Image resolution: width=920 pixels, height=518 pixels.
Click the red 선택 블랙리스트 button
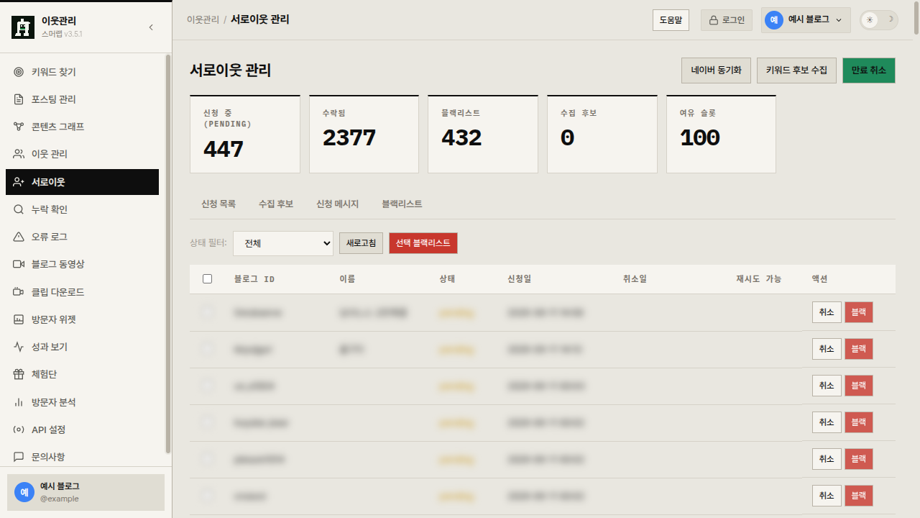[423, 243]
